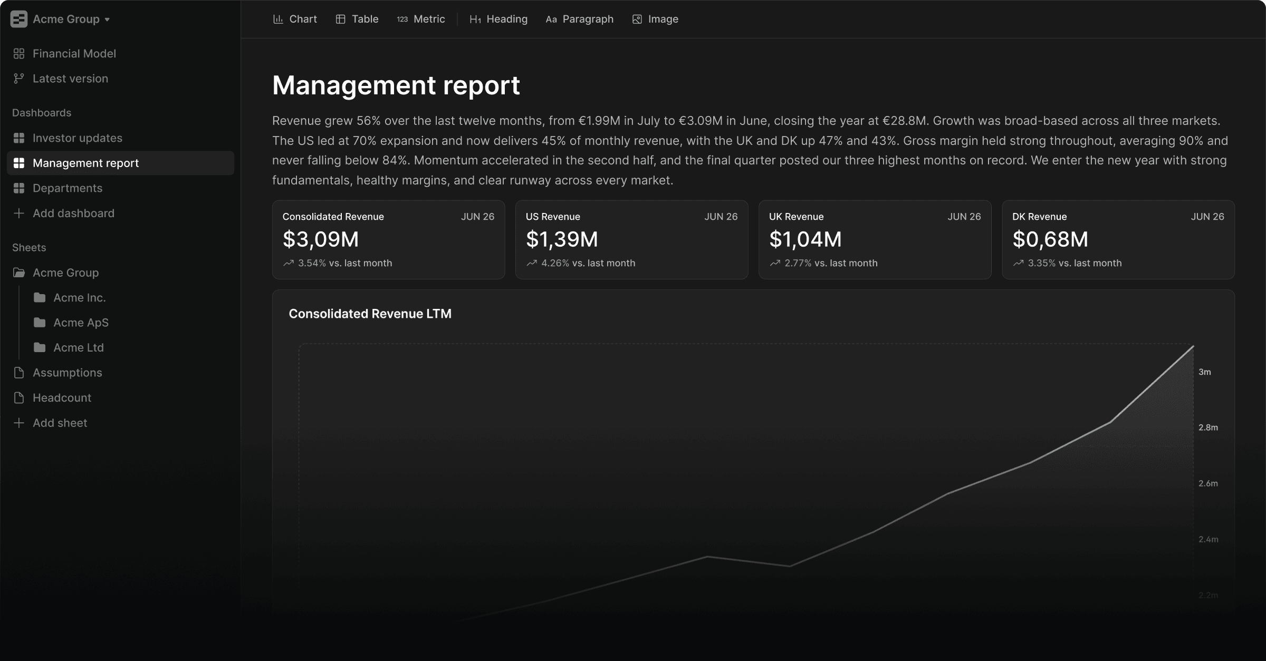Click the Management report dashboard icon
The height and width of the screenshot is (661, 1266).
coord(19,163)
